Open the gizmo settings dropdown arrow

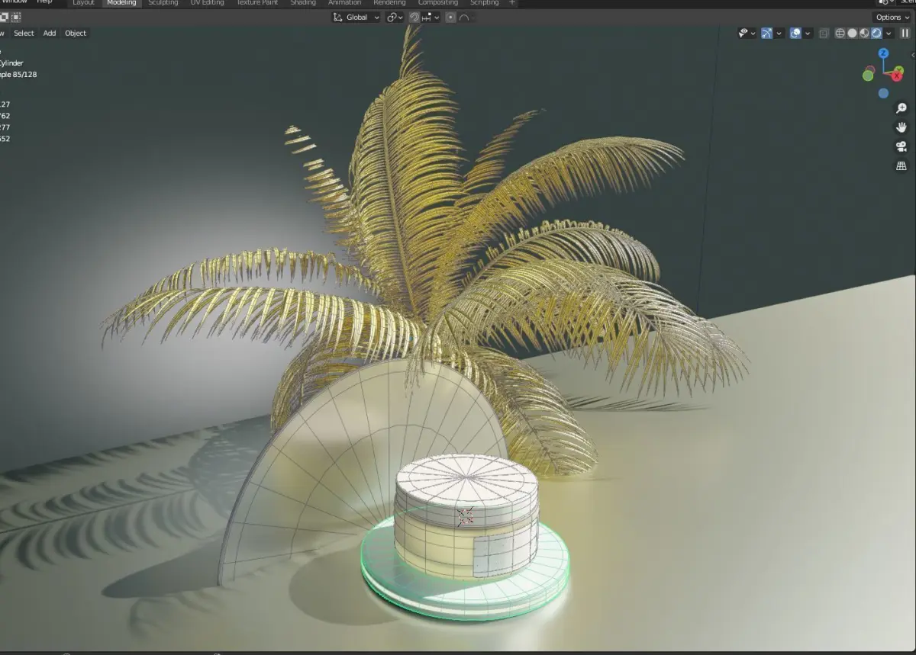(x=777, y=33)
